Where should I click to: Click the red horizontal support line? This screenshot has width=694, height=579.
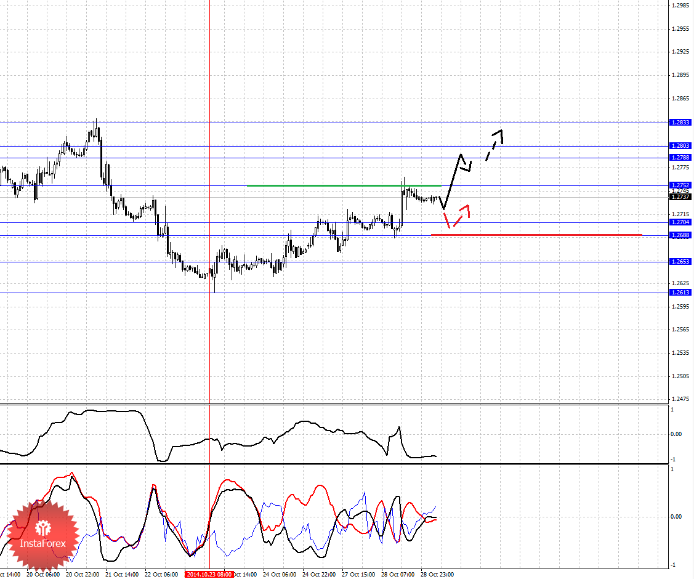(536, 235)
